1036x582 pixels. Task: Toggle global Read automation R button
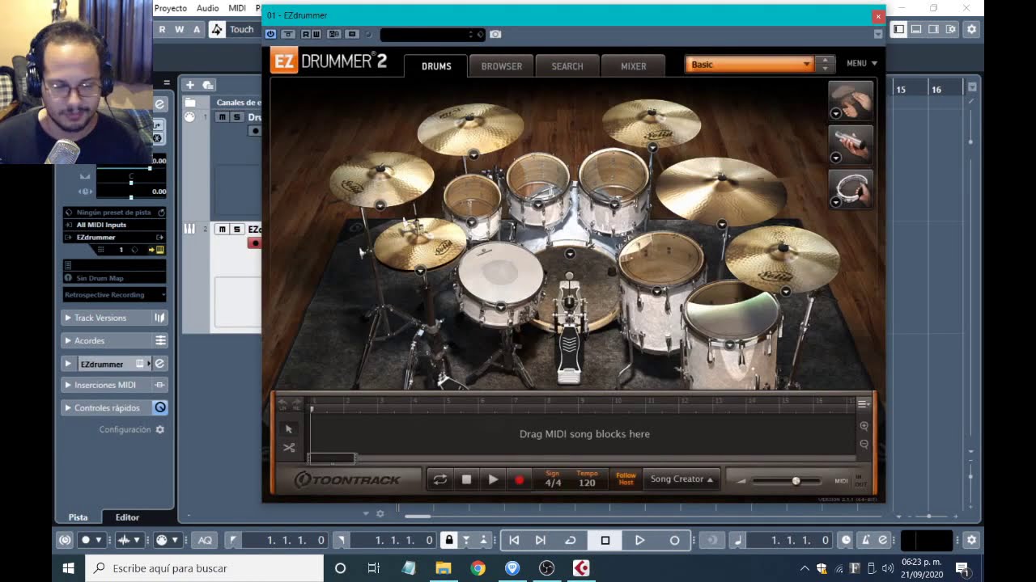point(162,29)
